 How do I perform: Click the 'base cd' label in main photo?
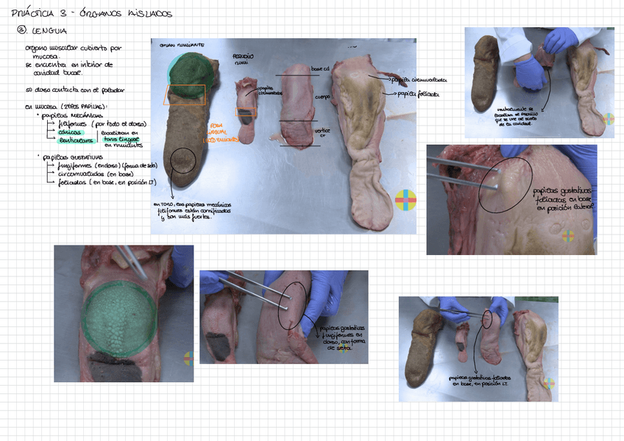pos(322,68)
